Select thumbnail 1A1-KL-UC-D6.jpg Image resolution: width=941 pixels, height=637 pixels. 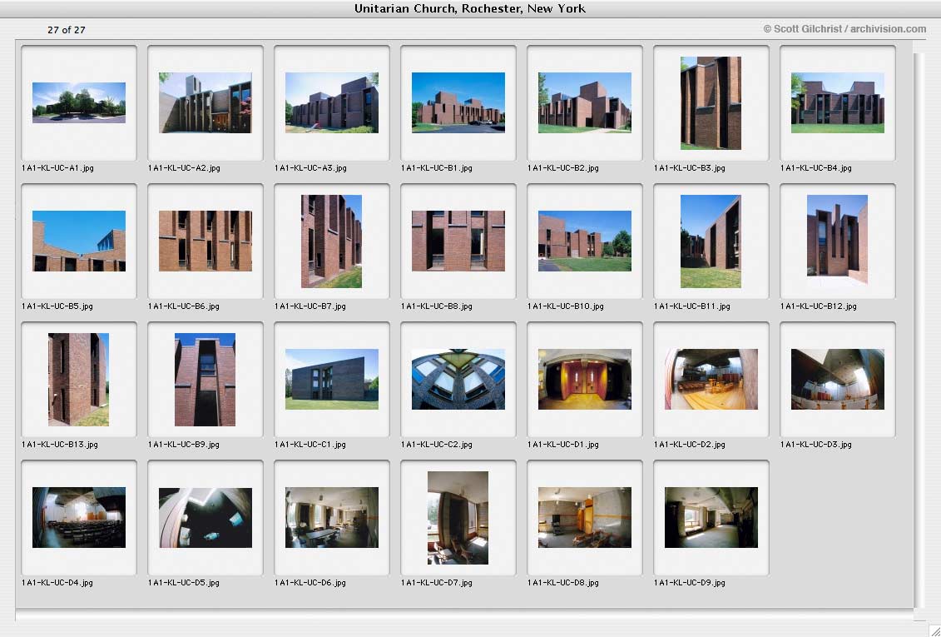pyautogui.click(x=332, y=518)
